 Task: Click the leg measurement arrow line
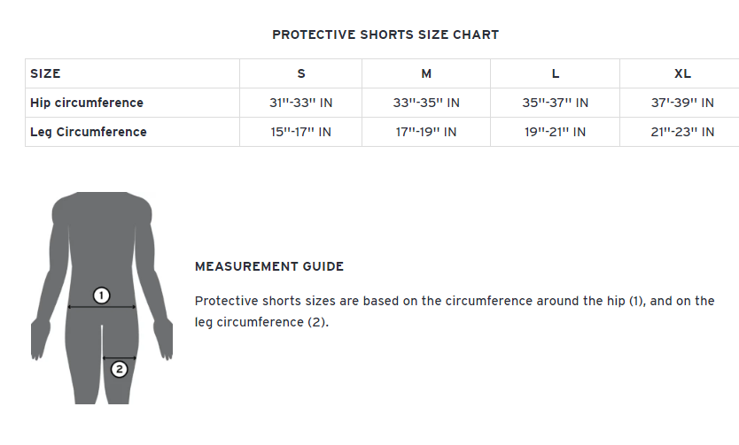coord(120,358)
